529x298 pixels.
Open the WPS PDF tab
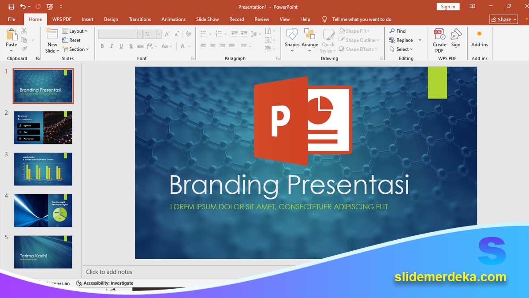[62, 19]
